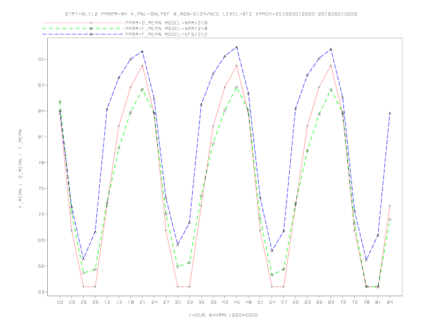Click the x-axis label FHOUR VHHMM:1200>0000
The height and width of the screenshot is (329, 425).
coord(223,315)
